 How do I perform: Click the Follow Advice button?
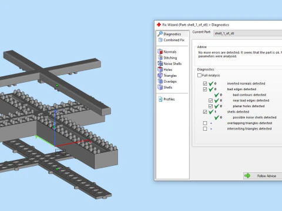coord(263,176)
